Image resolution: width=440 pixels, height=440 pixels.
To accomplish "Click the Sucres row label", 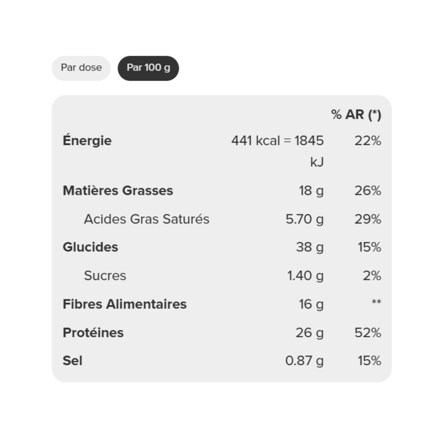I will (x=105, y=276).
